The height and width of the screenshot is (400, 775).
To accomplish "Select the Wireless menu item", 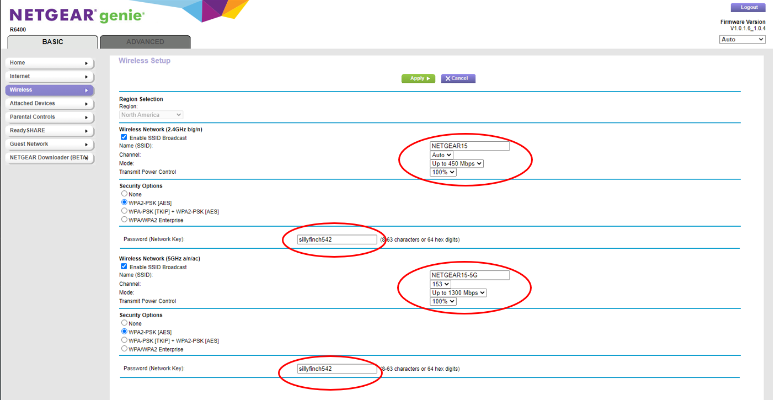I will (x=50, y=90).
